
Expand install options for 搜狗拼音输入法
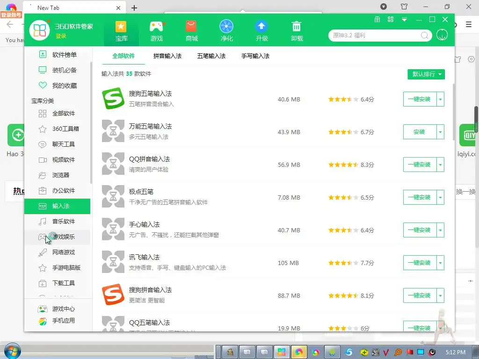click(440, 295)
